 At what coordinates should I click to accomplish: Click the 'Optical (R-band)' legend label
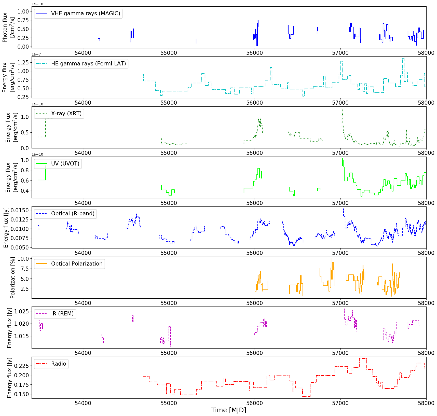[73, 214]
